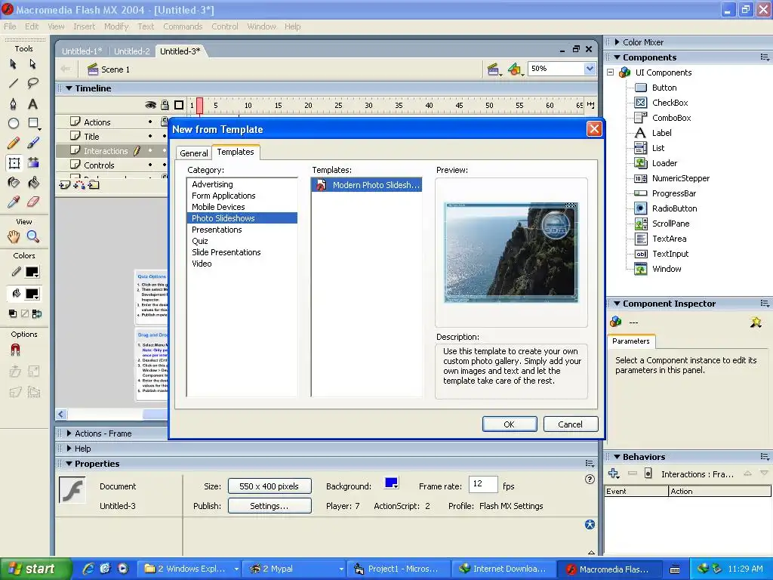Image resolution: width=773 pixels, height=580 pixels.
Task: Expand the Help panel
Action: [69, 449]
